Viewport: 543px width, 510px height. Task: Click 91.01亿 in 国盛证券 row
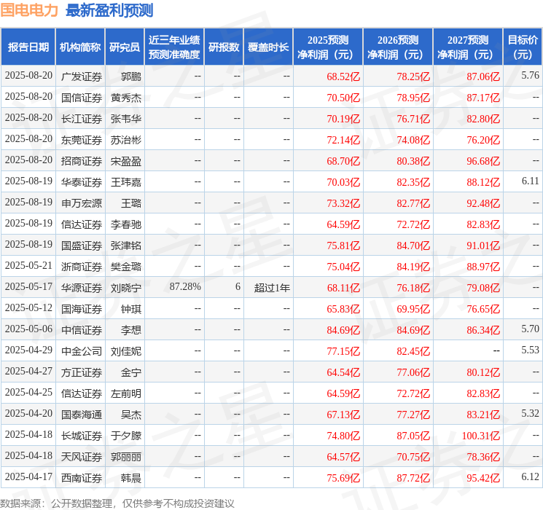pyautogui.click(x=483, y=246)
